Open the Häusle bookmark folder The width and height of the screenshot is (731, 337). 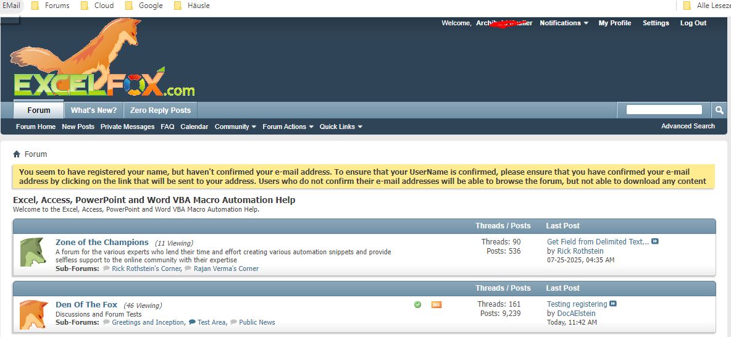(x=191, y=6)
